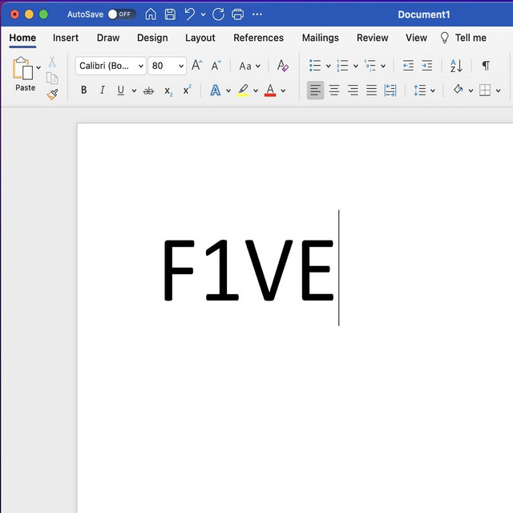
Task: Toggle Subscript formatting
Action: (168, 91)
